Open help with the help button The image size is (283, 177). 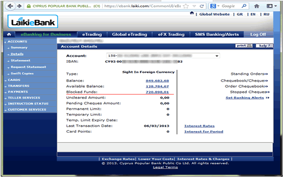265,46
